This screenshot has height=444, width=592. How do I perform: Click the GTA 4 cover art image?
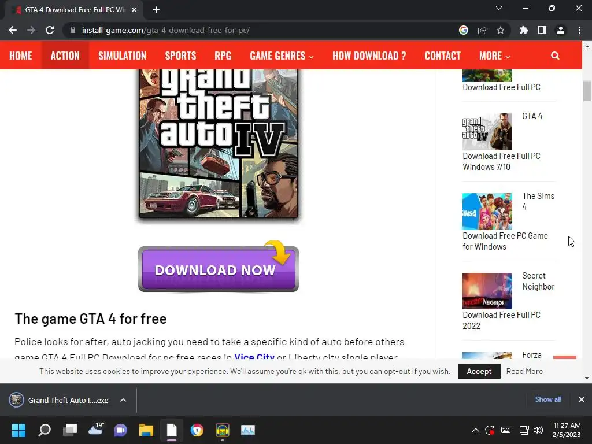(218, 143)
